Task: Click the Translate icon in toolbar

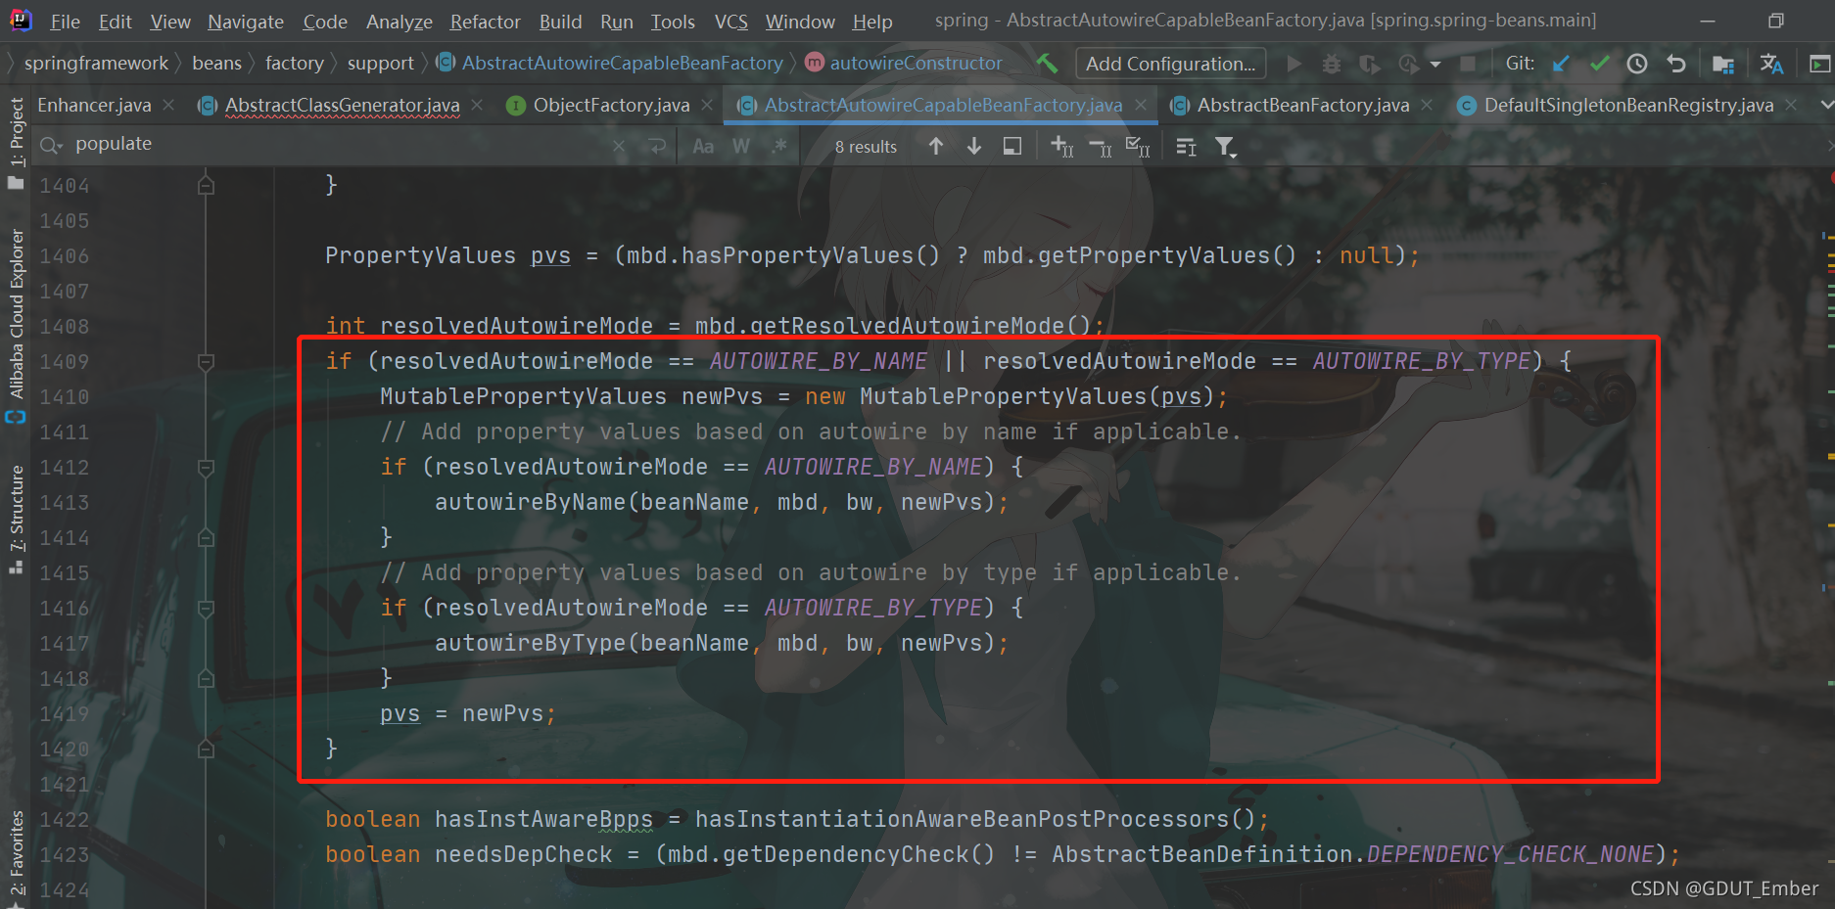Action: click(x=1771, y=64)
